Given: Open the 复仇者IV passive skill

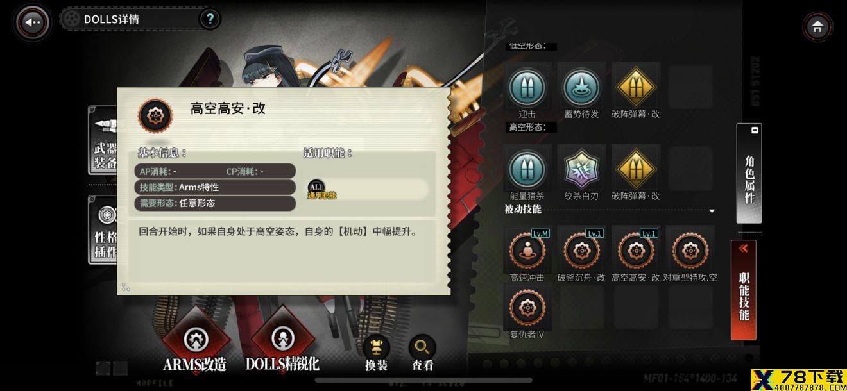Looking at the screenshot, I should 527,307.
